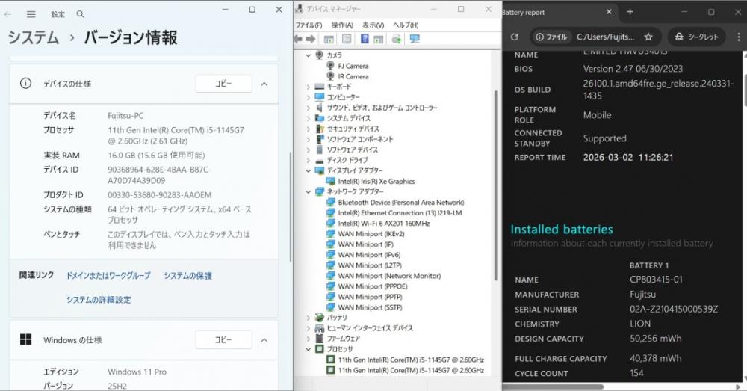747x391 pixels.
Task: Expand the バッテリ tree node
Action: click(x=309, y=318)
